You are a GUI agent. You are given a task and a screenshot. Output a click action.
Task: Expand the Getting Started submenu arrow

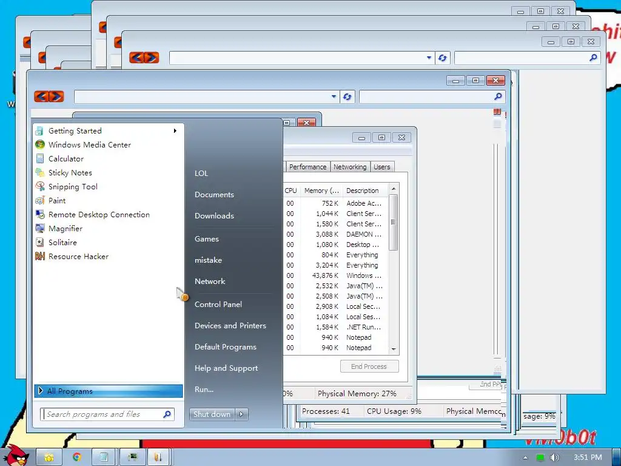pyautogui.click(x=175, y=131)
